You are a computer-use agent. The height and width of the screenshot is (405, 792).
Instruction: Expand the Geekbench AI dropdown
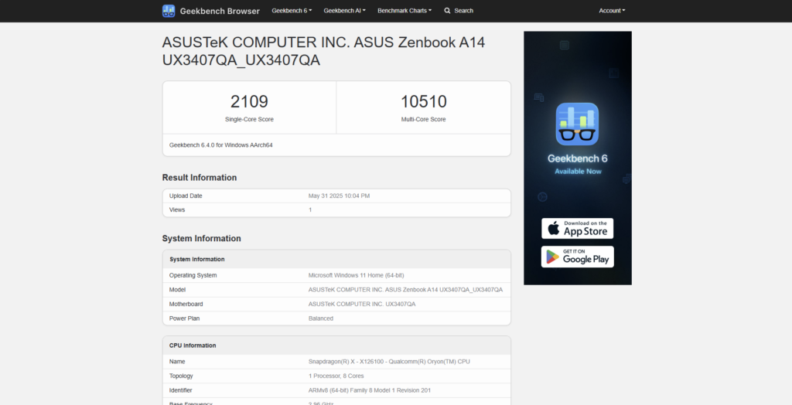[x=344, y=11]
